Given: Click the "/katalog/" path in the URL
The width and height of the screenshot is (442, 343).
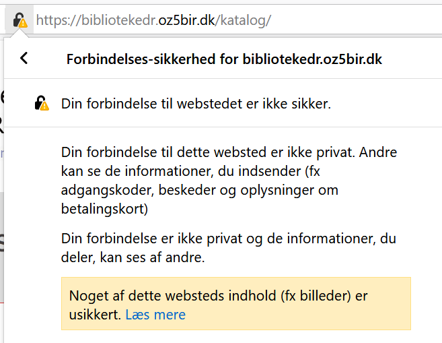Looking at the screenshot, I should (x=243, y=20).
